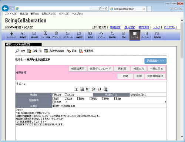Open the browser tools gear icon
The width and height of the screenshot is (185, 142).
pos(181,9)
